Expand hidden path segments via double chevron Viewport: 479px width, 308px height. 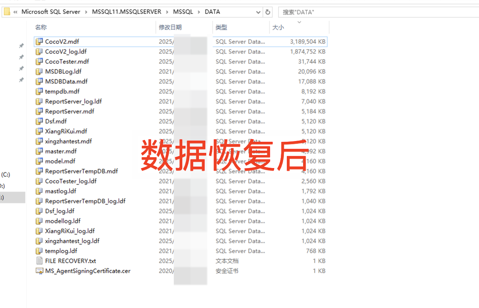(16, 12)
